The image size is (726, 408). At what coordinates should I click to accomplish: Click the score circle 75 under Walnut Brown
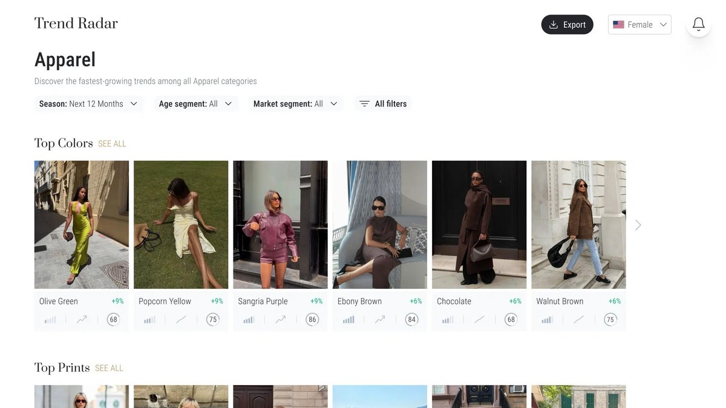[x=610, y=320]
